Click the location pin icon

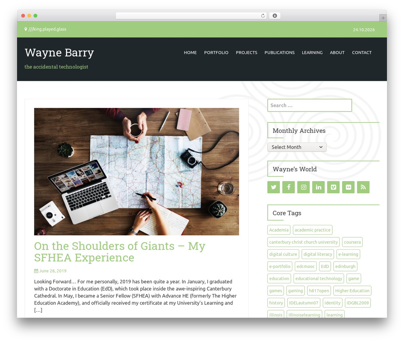pos(26,29)
